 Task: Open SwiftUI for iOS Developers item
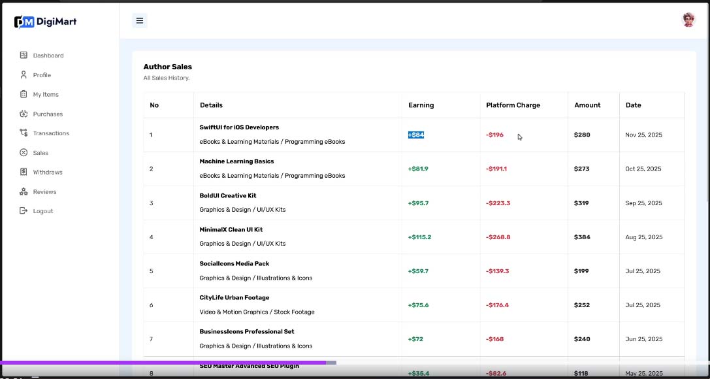[x=239, y=127]
